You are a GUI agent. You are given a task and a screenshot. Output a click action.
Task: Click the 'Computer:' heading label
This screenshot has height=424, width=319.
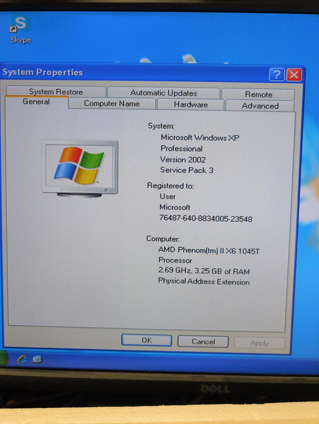point(163,238)
